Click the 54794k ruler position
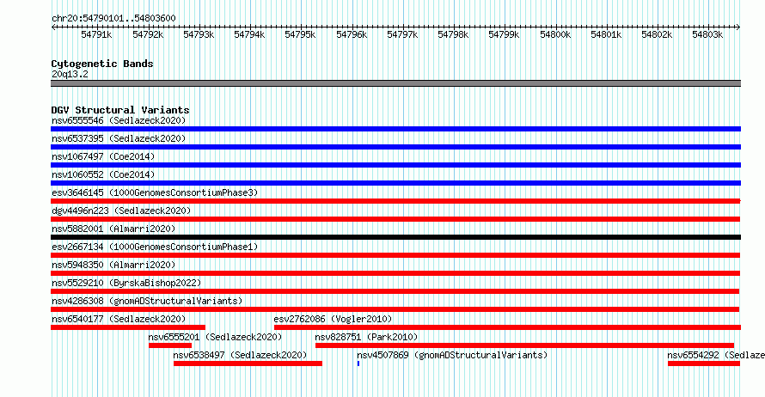 click(x=249, y=34)
